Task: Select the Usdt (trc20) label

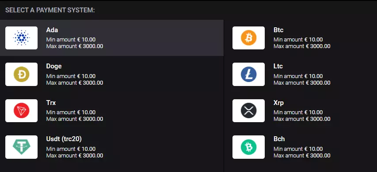Action: point(64,139)
